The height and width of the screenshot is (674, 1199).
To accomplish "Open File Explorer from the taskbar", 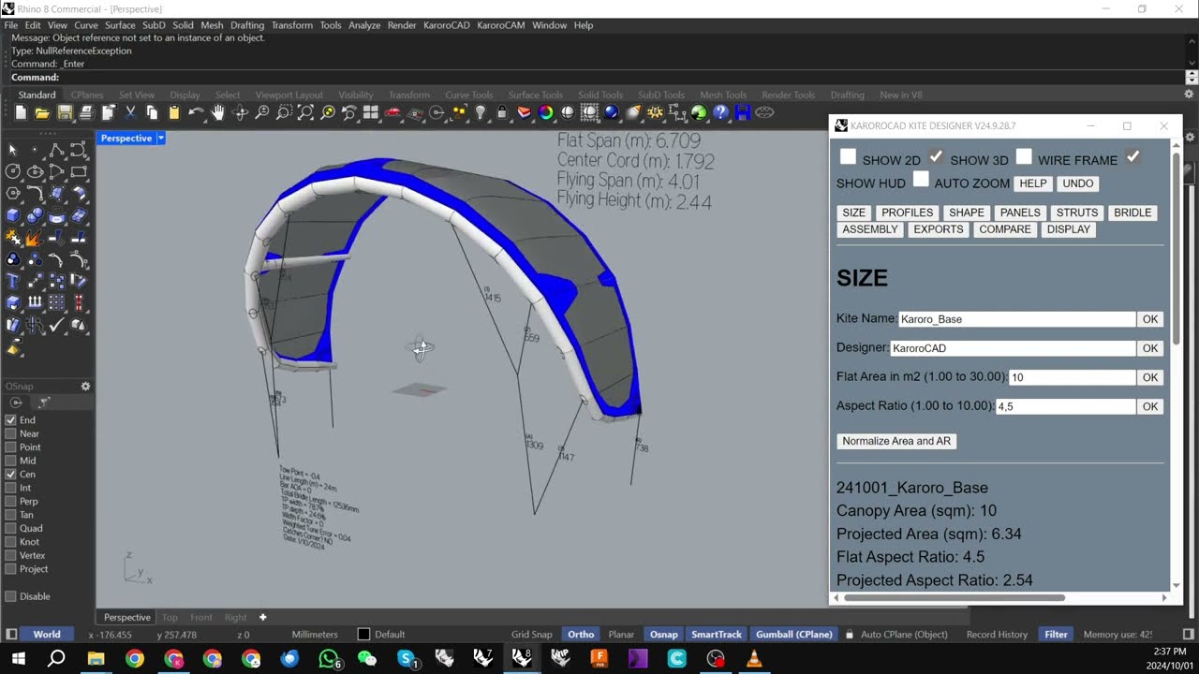I will 96,659.
